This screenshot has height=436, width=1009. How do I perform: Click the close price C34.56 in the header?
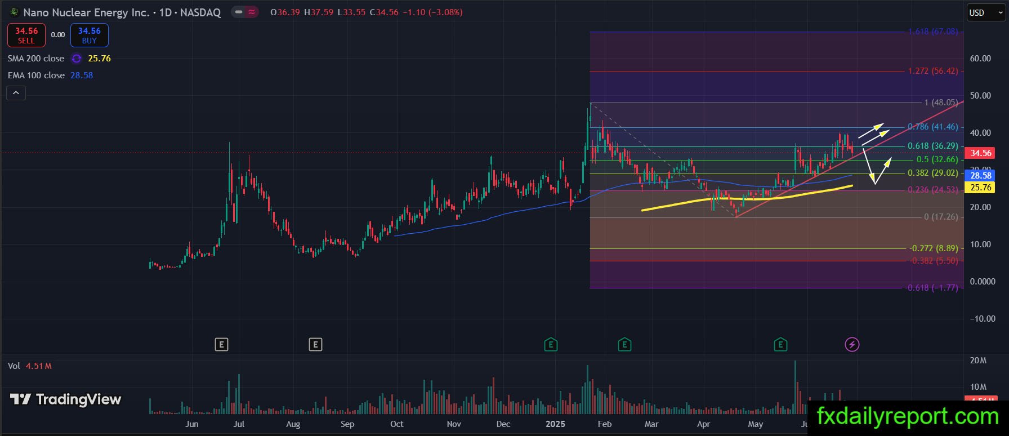click(x=385, y=12)
